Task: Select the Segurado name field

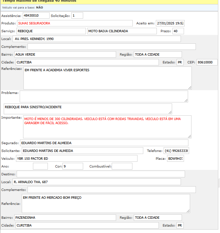Action: click(104, 143)
